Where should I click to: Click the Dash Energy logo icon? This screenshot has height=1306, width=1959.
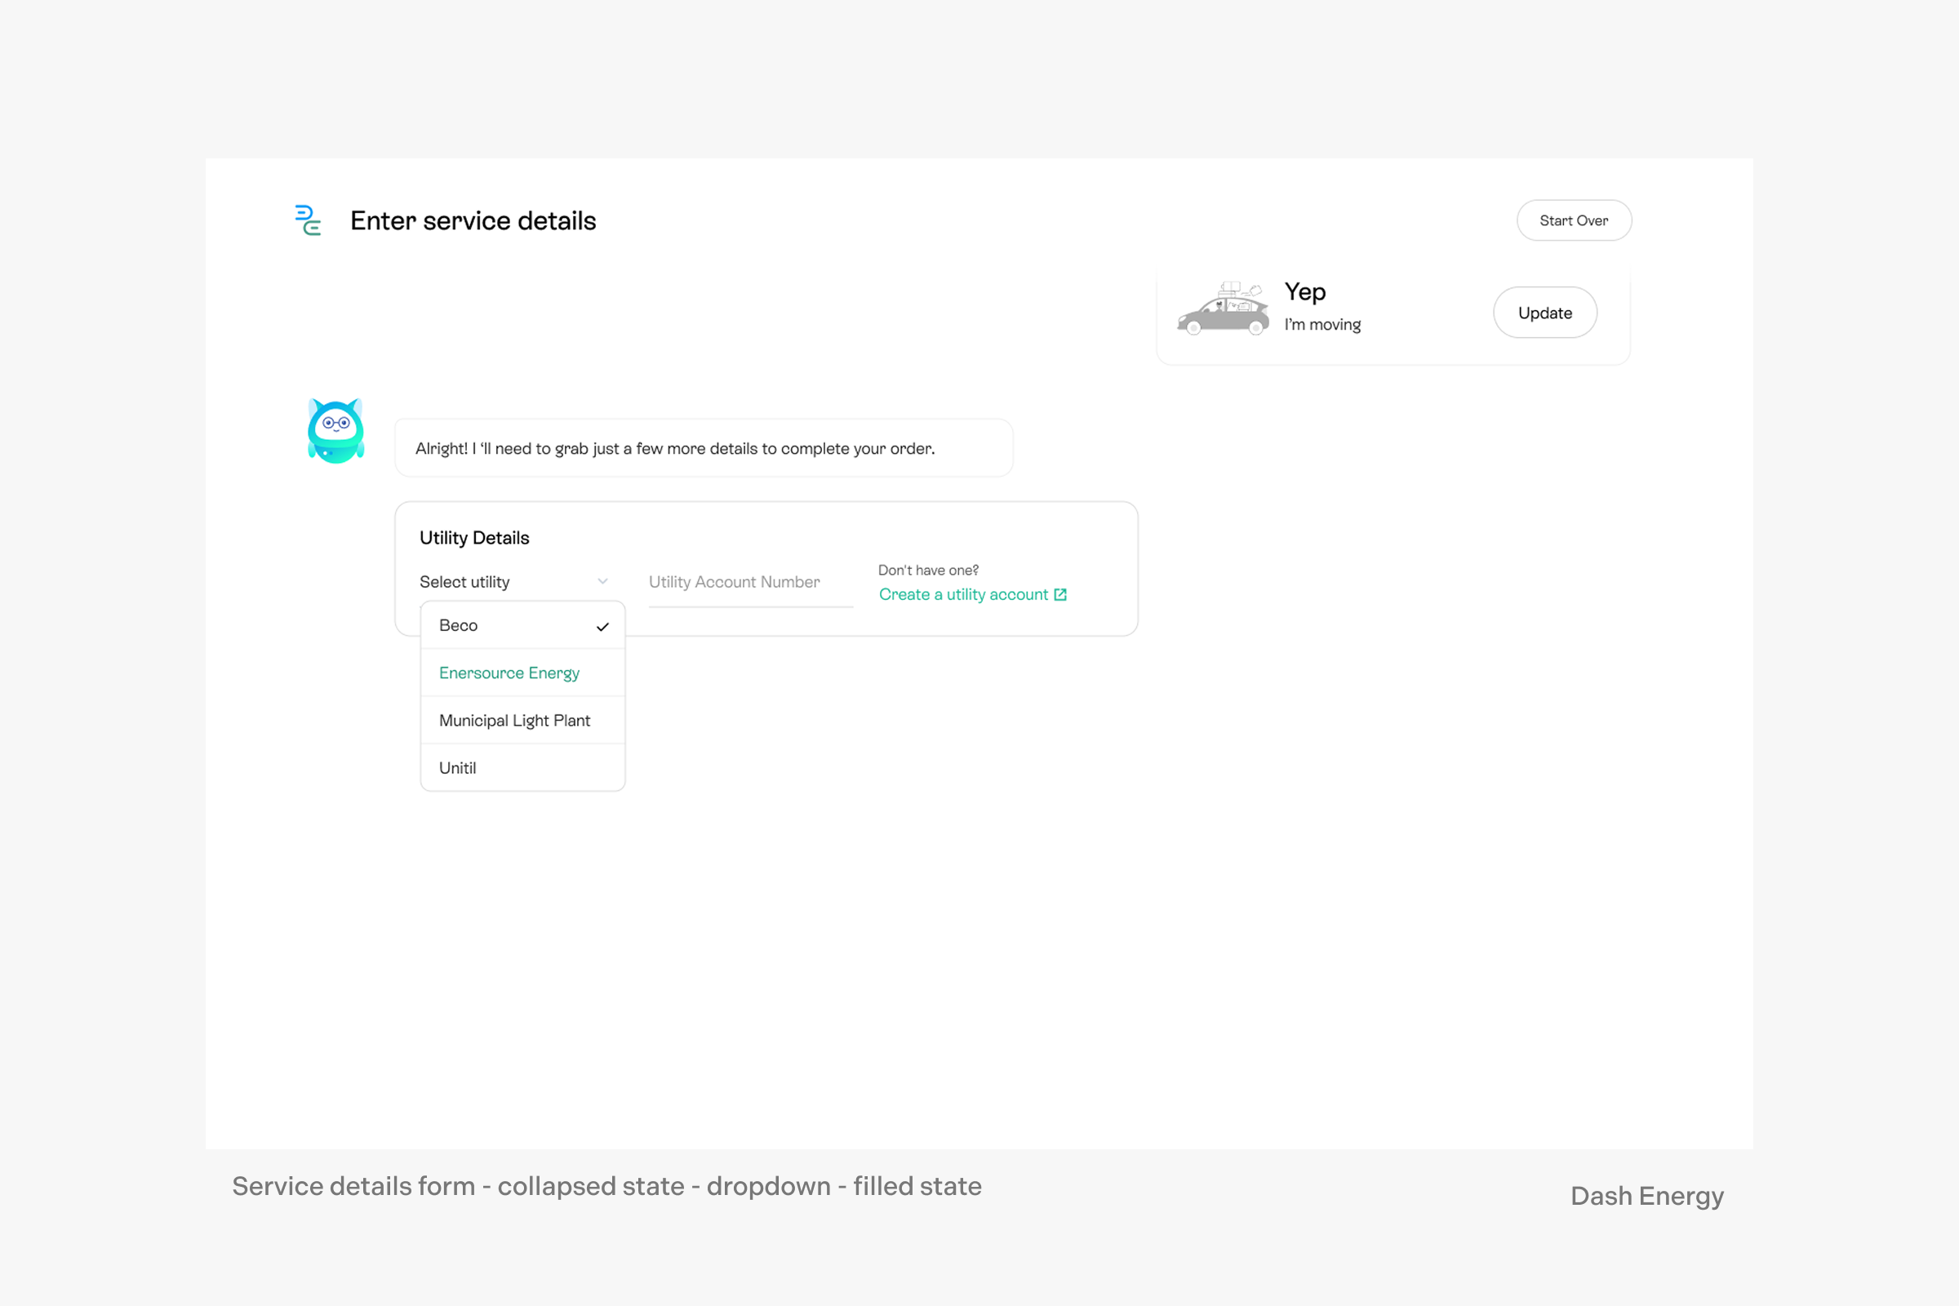309,220
